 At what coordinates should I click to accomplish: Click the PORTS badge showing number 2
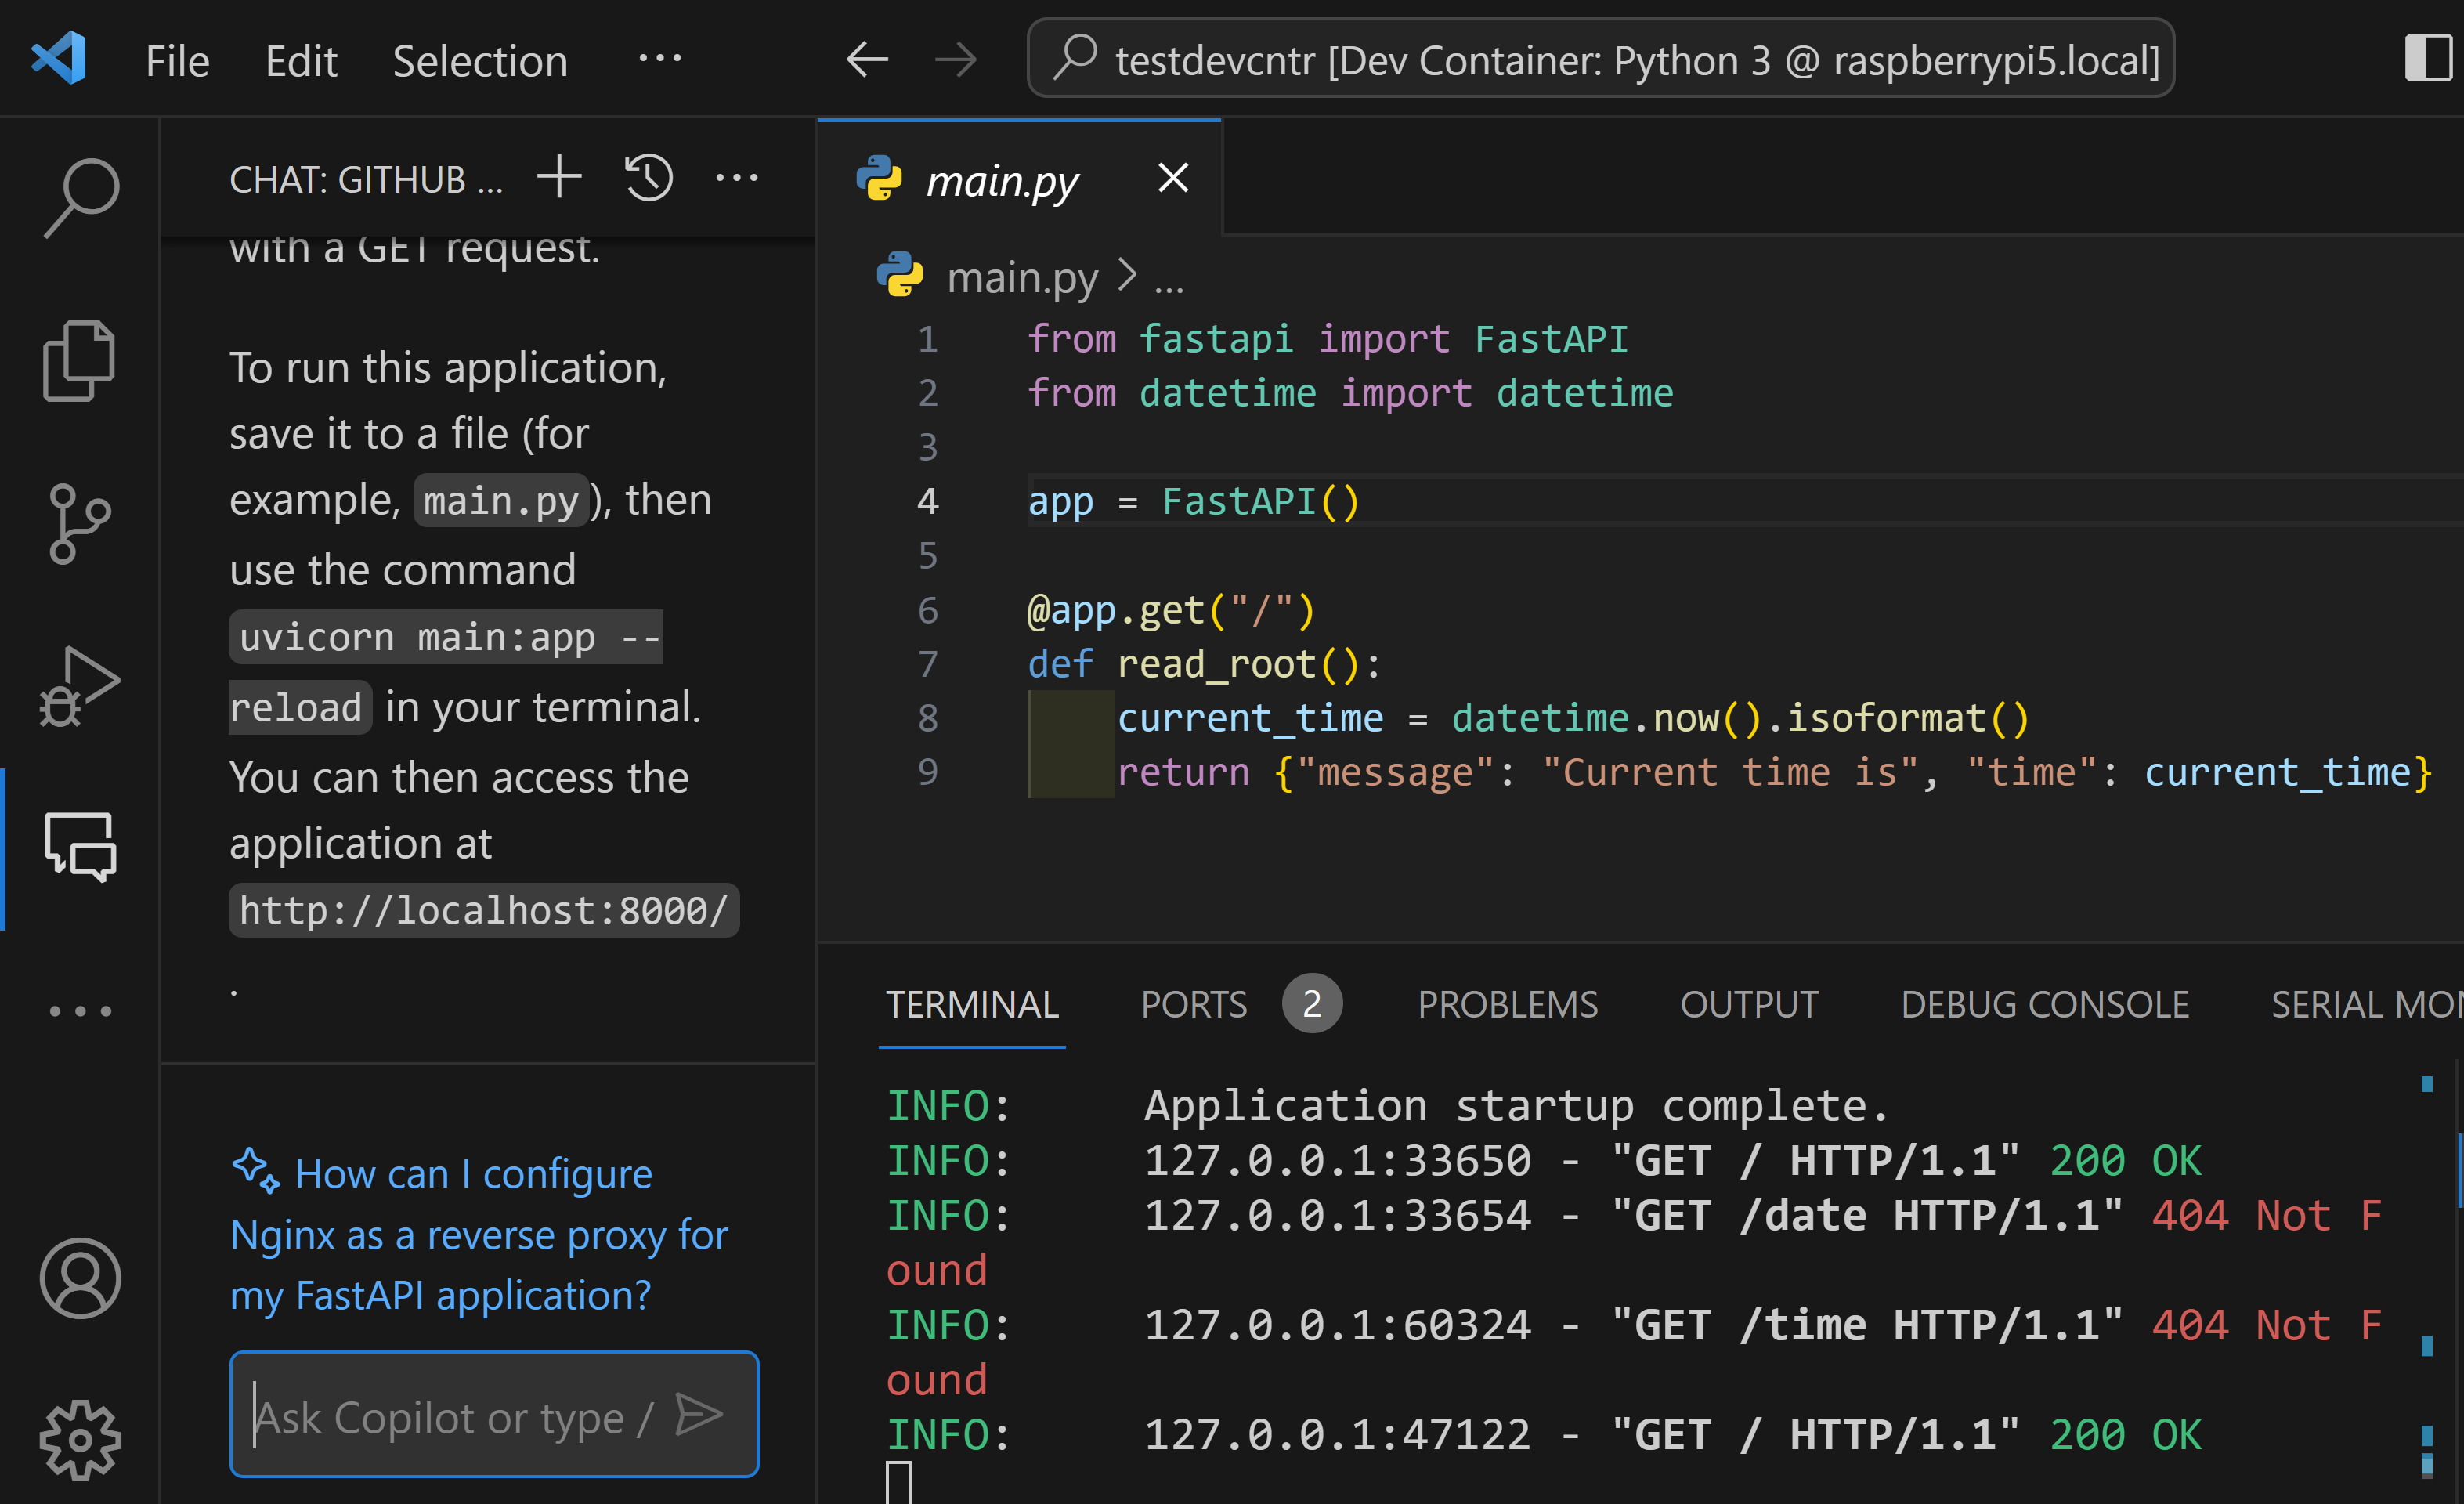point(1313,1003)
